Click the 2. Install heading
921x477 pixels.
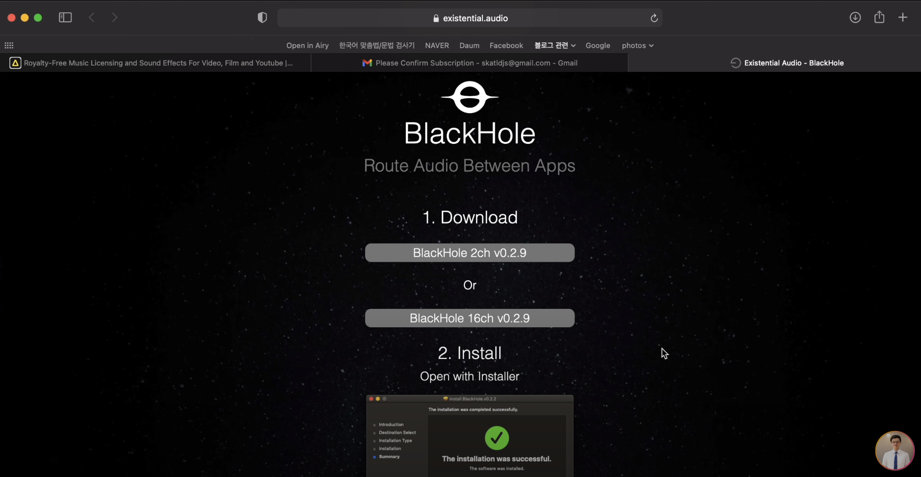pos(469,353)
